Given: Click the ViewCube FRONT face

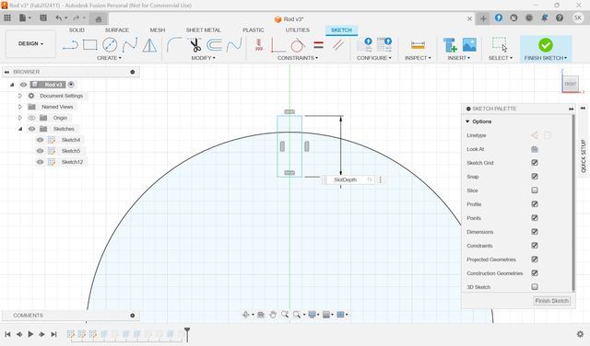Looking at the screenshot, I should coord(571,84).
